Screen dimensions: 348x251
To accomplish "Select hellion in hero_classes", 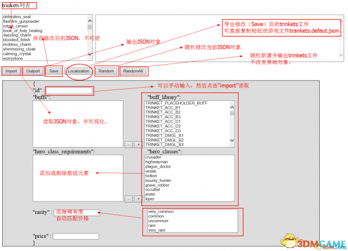I will (x=151, y=176).
